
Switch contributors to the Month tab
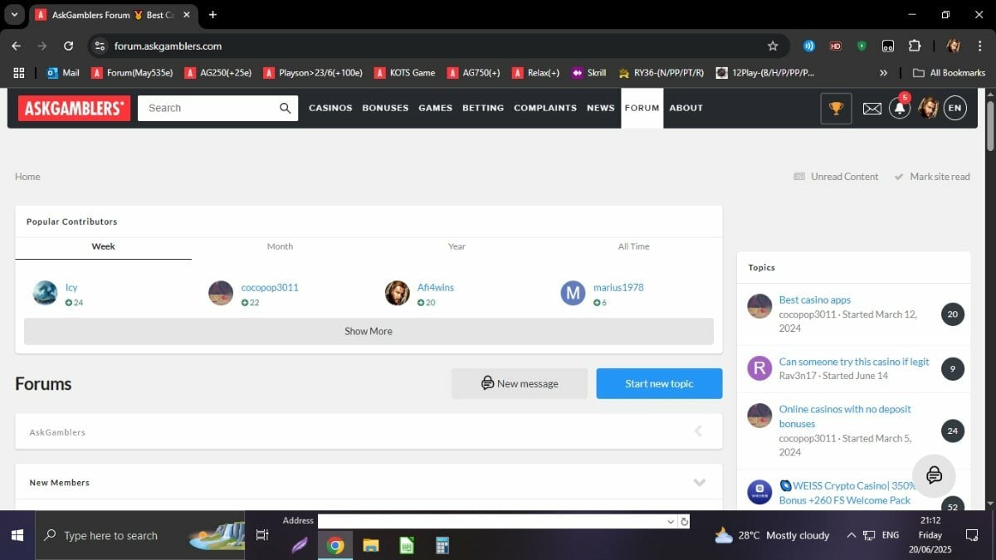(x=280, y=246)
